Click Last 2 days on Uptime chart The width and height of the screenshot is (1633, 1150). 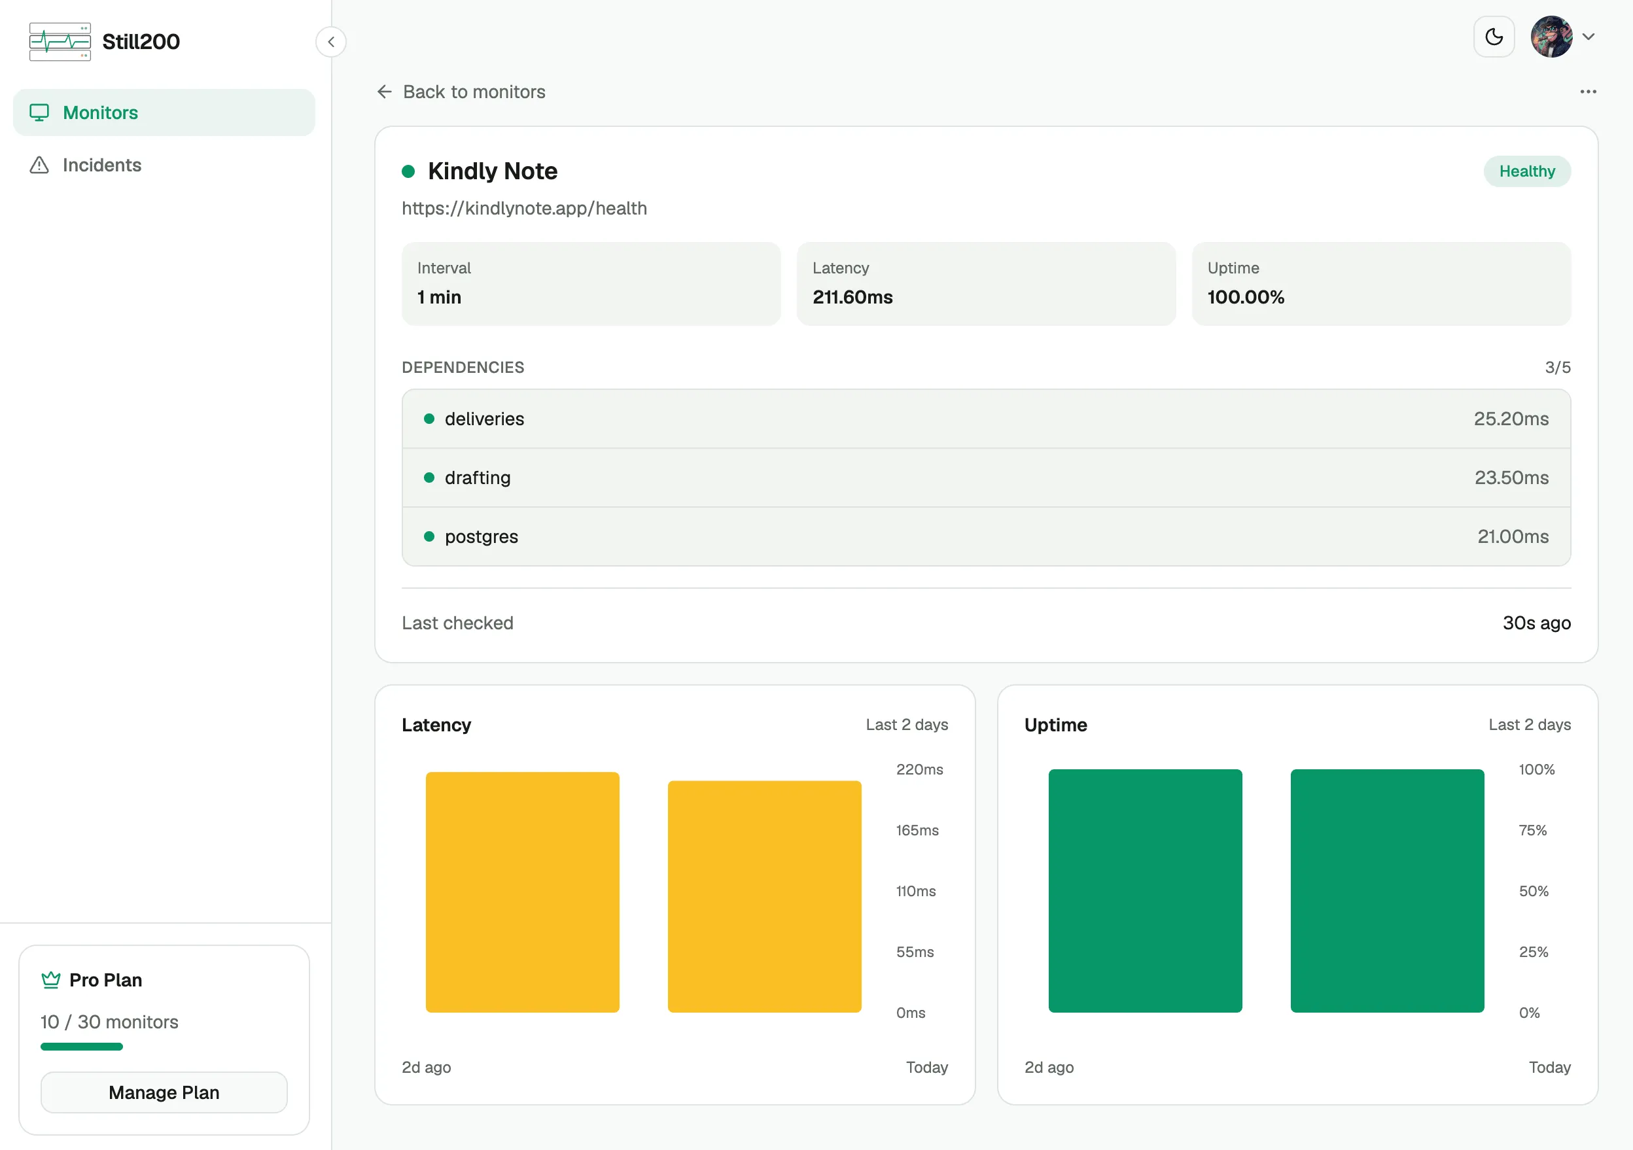pos(1530,725)
